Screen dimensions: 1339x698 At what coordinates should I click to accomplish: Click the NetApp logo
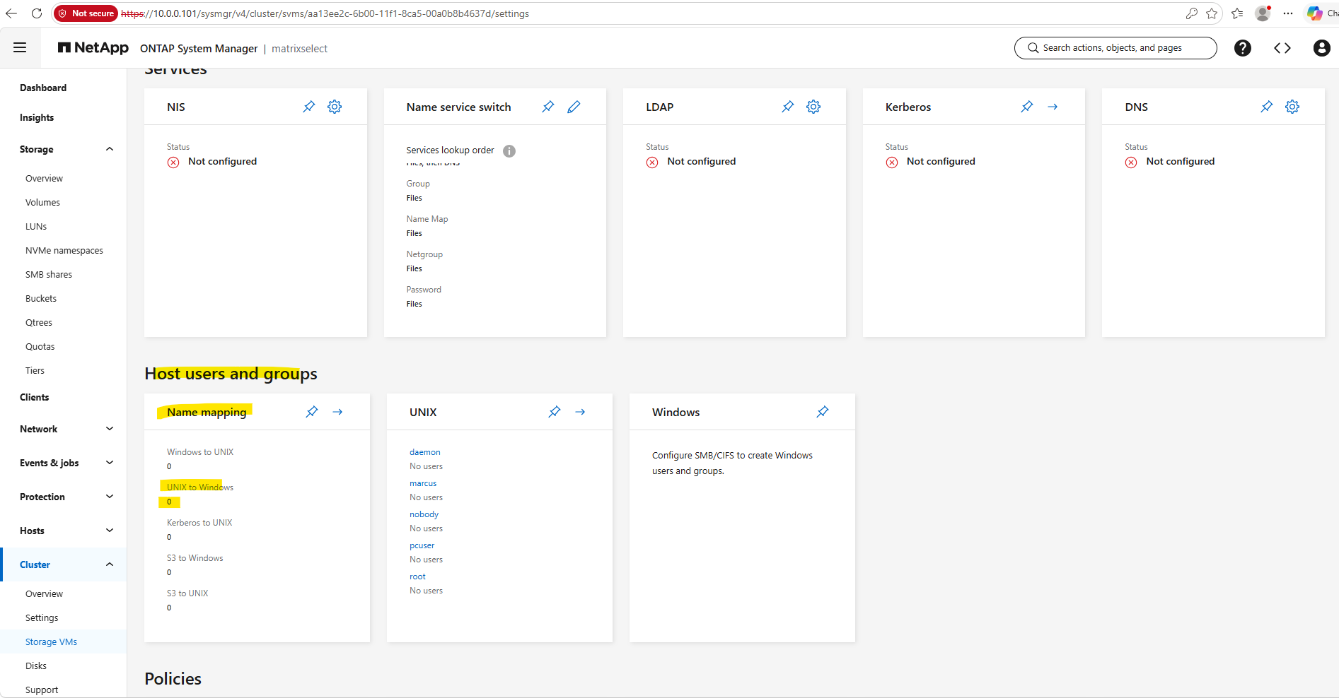(x=93, y=47)
